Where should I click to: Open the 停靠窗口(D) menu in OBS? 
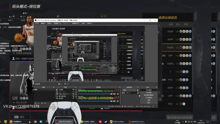click(x=57, y=23)
